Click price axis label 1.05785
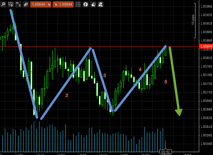The height and width of the screenshot is (155, 213). click(206, 66)
